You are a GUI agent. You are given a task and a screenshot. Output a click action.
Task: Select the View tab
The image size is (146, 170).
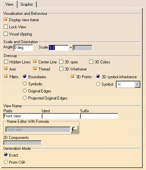click(x=9, y=4)
